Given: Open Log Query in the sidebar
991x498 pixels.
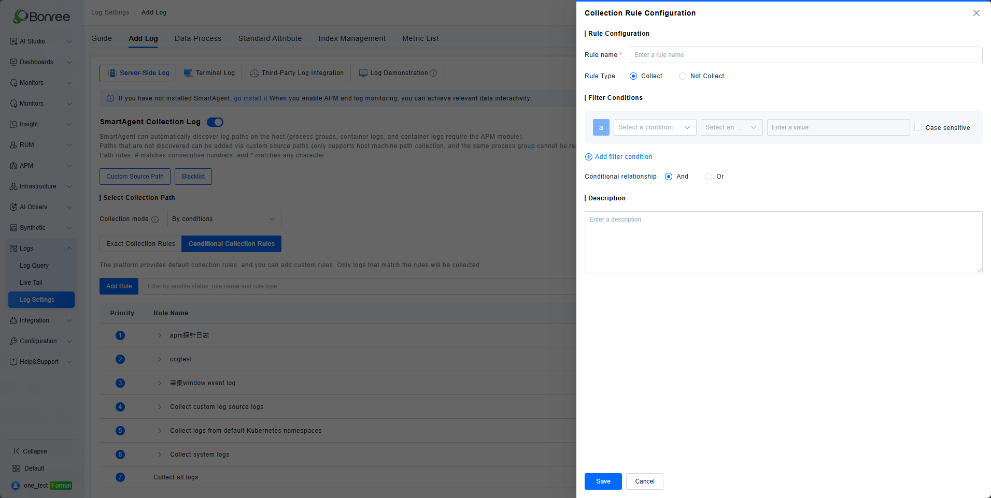Looking at the screenshot, I should (x=34, y=266).
